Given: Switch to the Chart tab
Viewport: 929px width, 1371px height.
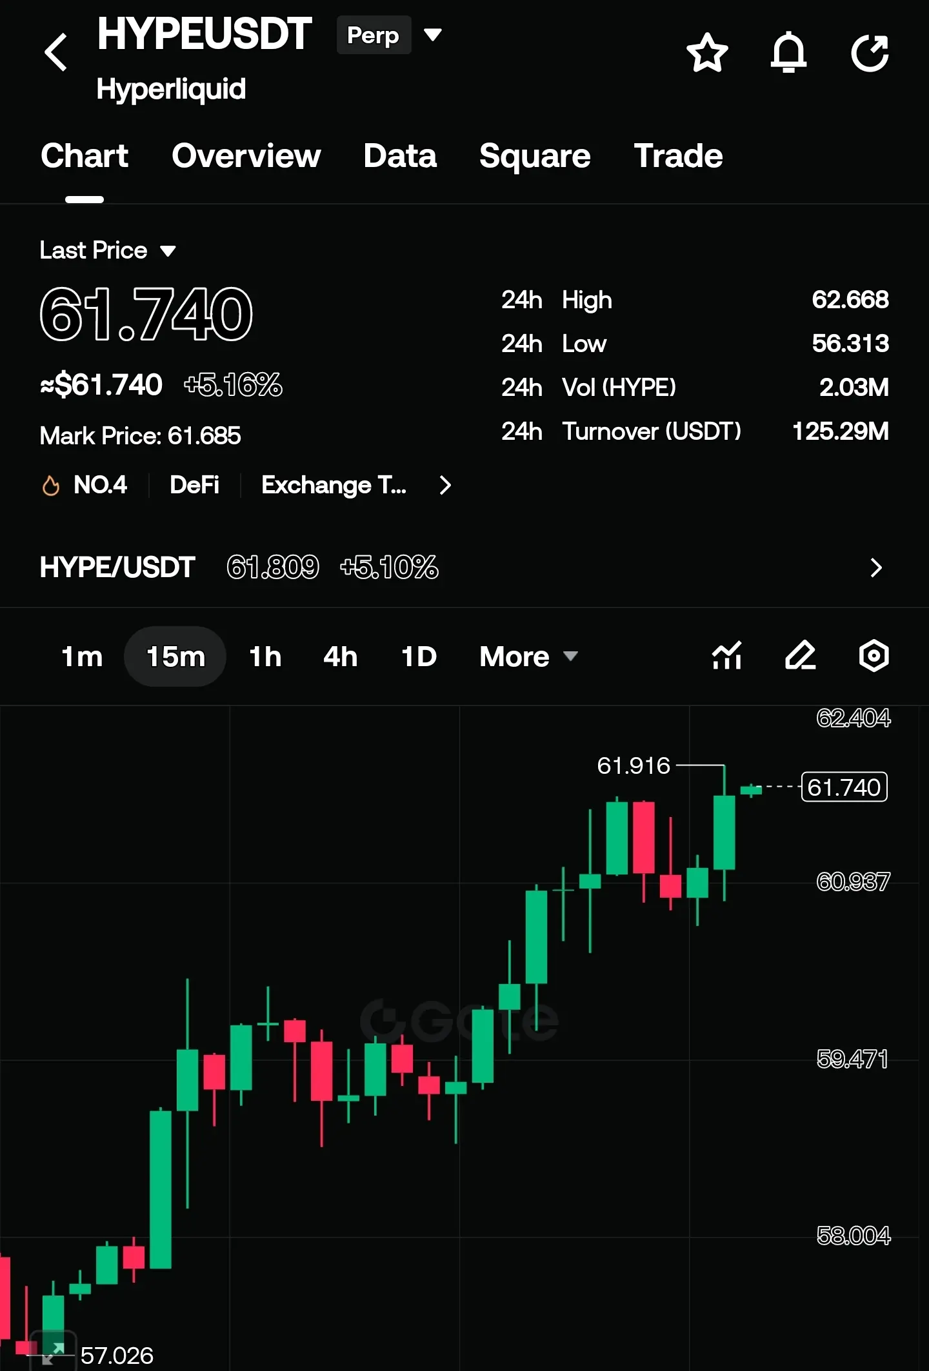Looking at the screenshot, I should point(85,156).
